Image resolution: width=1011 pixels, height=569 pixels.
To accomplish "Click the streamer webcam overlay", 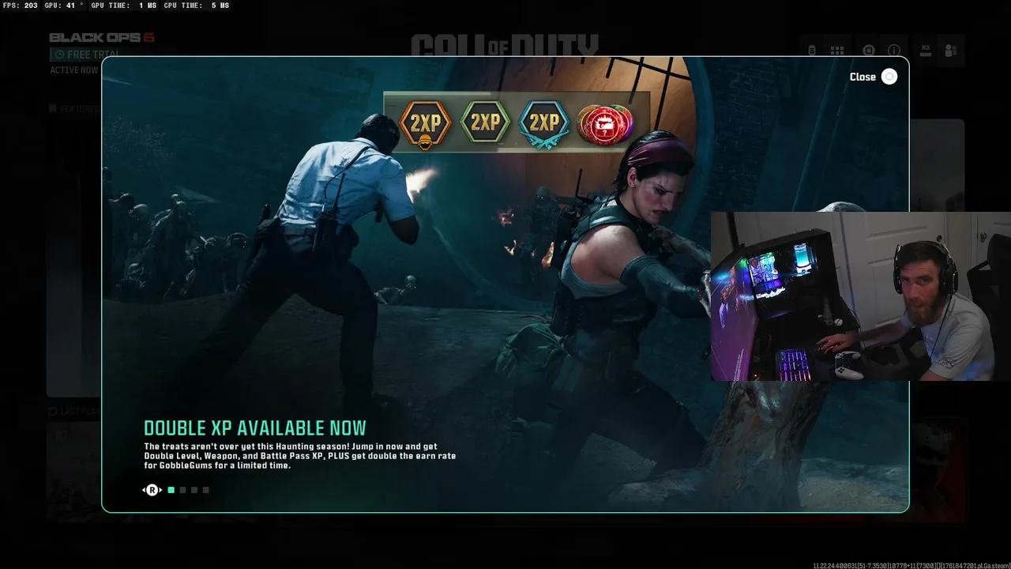I will click(861, 296).
